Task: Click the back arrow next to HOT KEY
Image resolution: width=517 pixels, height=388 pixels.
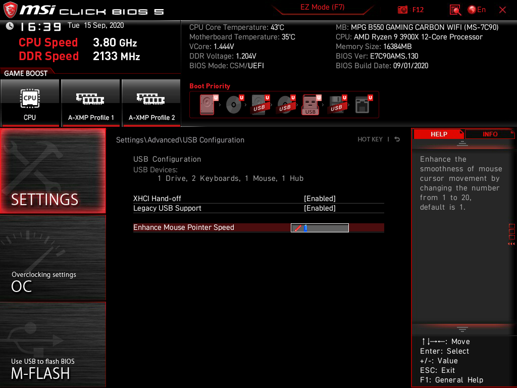Action: (x=397, y=139)
